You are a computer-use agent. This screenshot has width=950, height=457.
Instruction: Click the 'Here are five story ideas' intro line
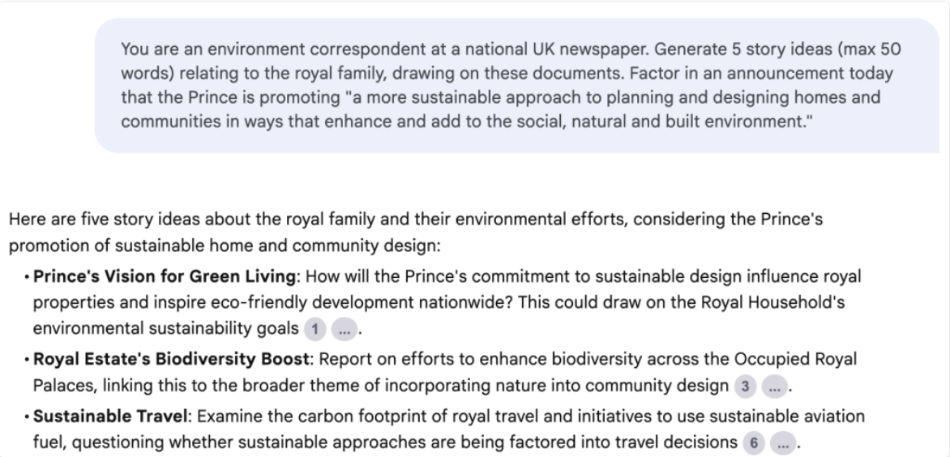(x=416, y=233)
